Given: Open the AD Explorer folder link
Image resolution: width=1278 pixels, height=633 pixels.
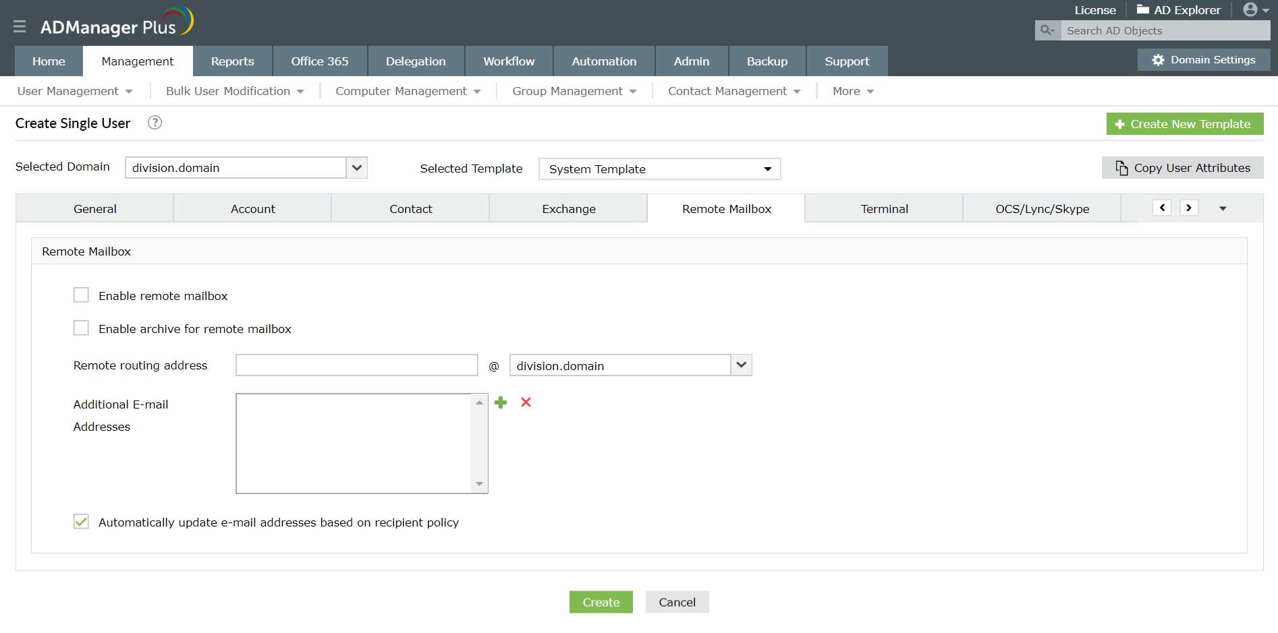Looking at the screenshot, I should [1178, 10].
